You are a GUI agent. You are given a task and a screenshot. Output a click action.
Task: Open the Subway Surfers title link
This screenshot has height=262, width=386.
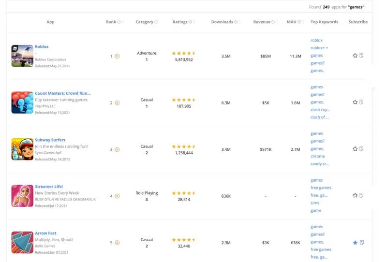click(50, 140)
